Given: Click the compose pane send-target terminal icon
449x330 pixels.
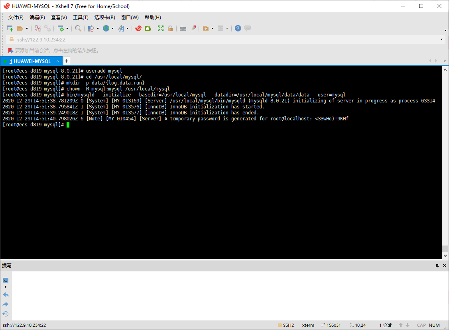Looking at the screenshot, I should [6, 280].
